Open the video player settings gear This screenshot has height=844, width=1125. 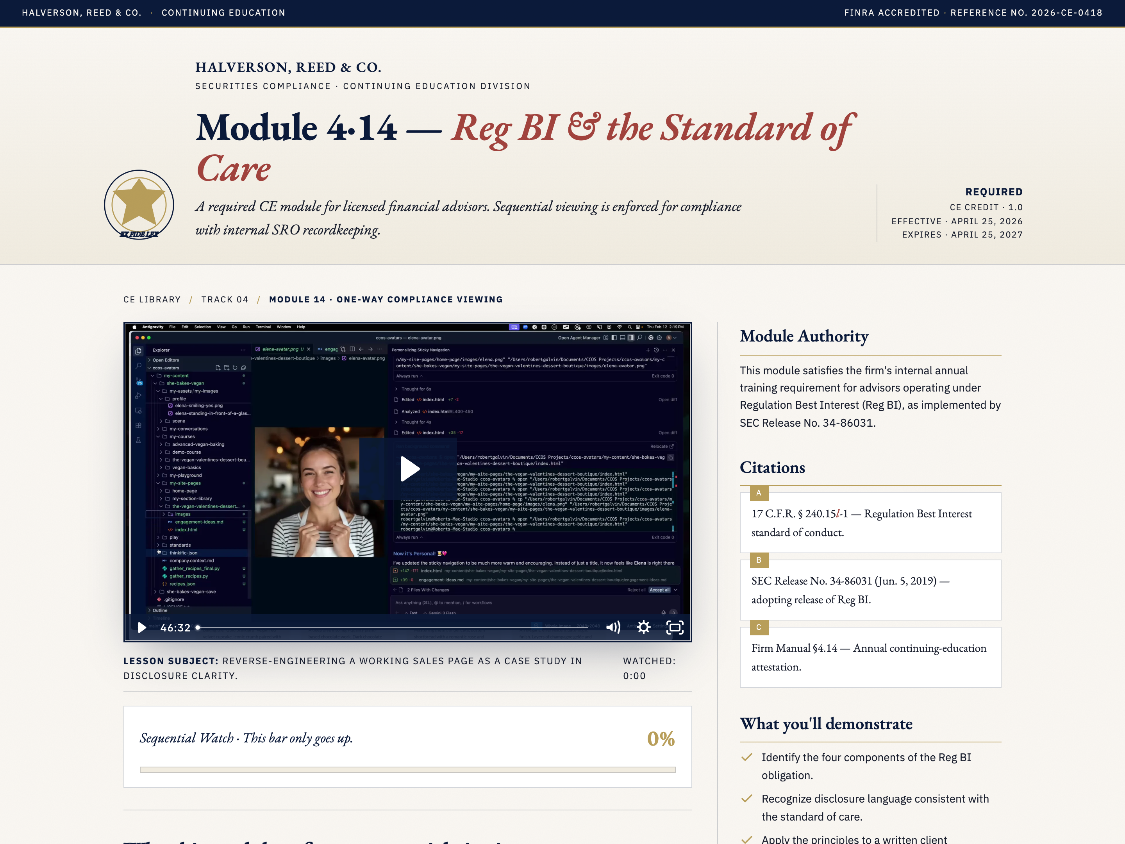click(644, 627)
